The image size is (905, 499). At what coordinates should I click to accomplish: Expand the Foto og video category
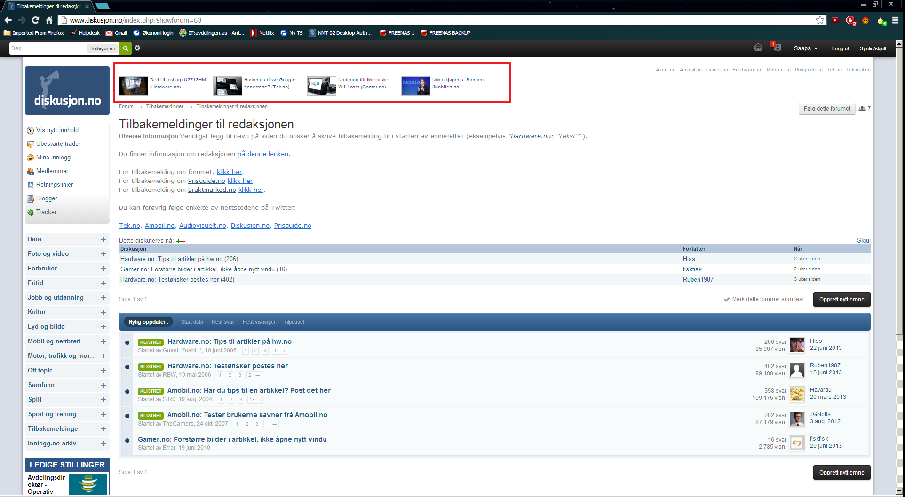pyautogui.click(x=103, y=254)
